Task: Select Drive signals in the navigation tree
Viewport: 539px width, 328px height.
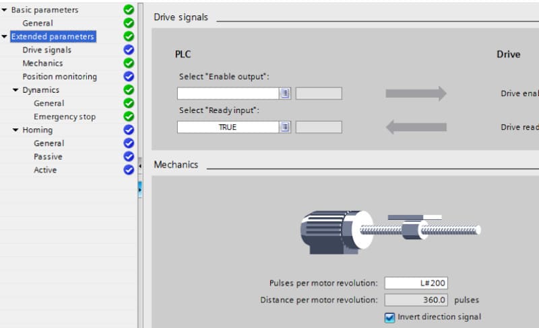Action: [46, 50]
